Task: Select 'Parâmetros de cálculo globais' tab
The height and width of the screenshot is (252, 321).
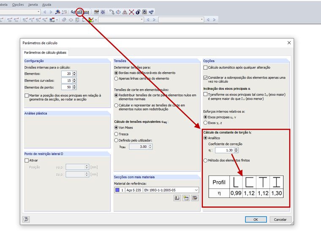Action: pos(45,53)
